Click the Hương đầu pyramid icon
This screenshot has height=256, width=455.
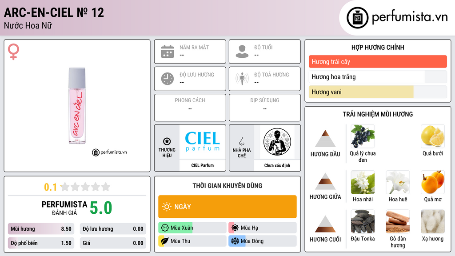[325, 139]
